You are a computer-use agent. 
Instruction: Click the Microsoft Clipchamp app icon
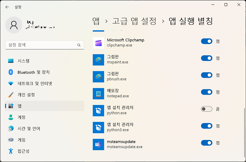point(98,43)
